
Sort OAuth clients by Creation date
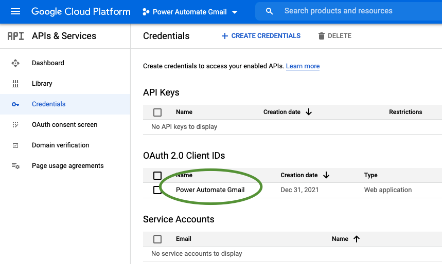tap(299, 175)
